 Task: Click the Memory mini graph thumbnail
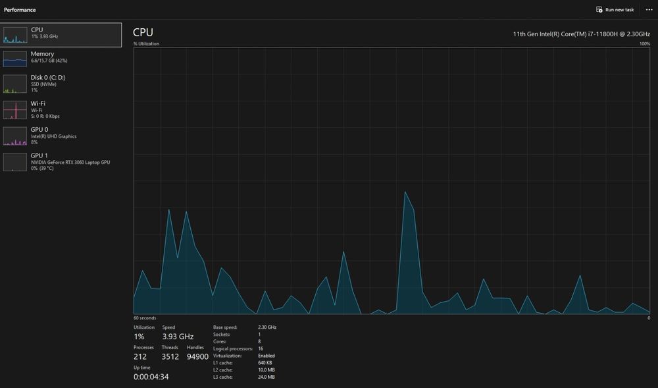[15, 59]
